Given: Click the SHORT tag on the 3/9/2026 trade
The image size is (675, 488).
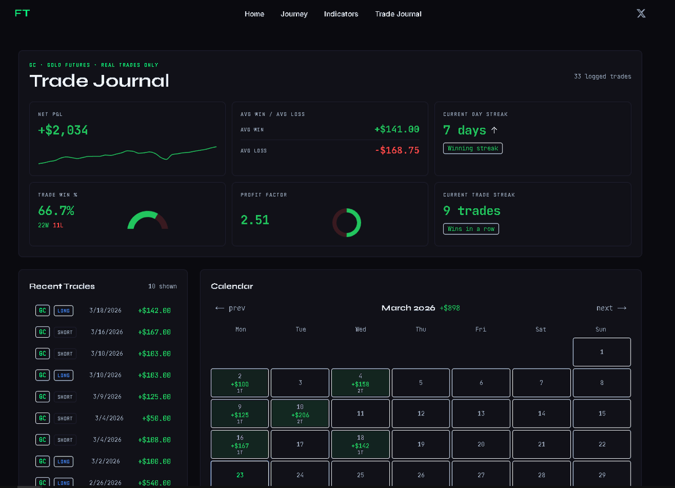Looking at the screenshot, I should pos(65,397).
